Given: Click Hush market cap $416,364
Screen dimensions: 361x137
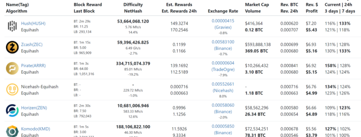Looking at the screenshot, I should (x=254, y=23).
